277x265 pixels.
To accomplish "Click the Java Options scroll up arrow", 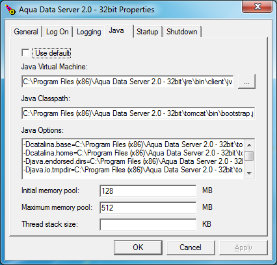I will tap(249, 145).
